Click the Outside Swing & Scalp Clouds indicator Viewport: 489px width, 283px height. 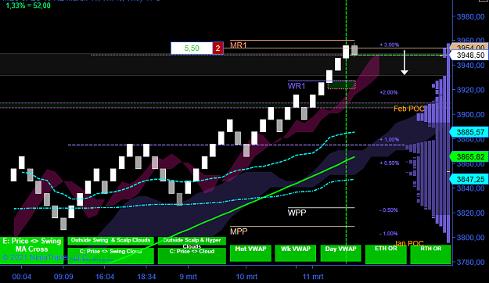[x=111, y=241]
